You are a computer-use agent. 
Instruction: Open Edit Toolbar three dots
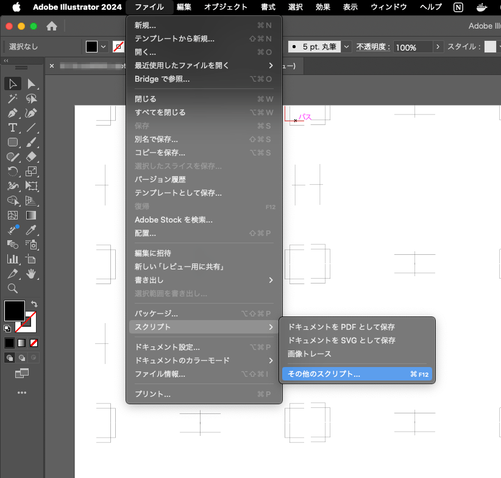pos(22,393)
